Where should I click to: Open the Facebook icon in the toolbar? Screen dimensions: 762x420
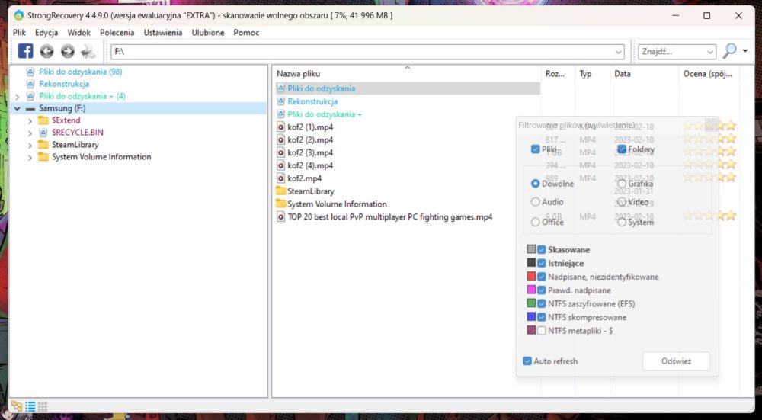click(x=25, y=51)
